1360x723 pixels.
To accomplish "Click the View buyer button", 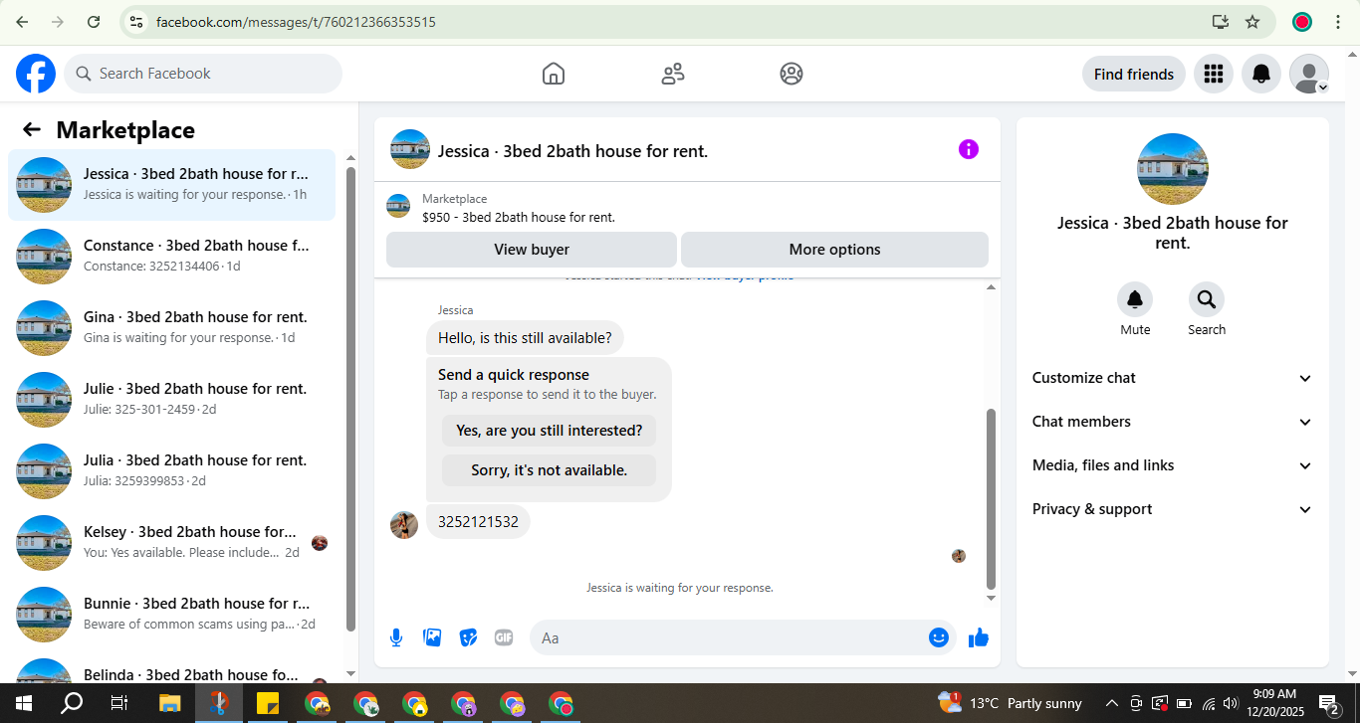I will point(532,250).
